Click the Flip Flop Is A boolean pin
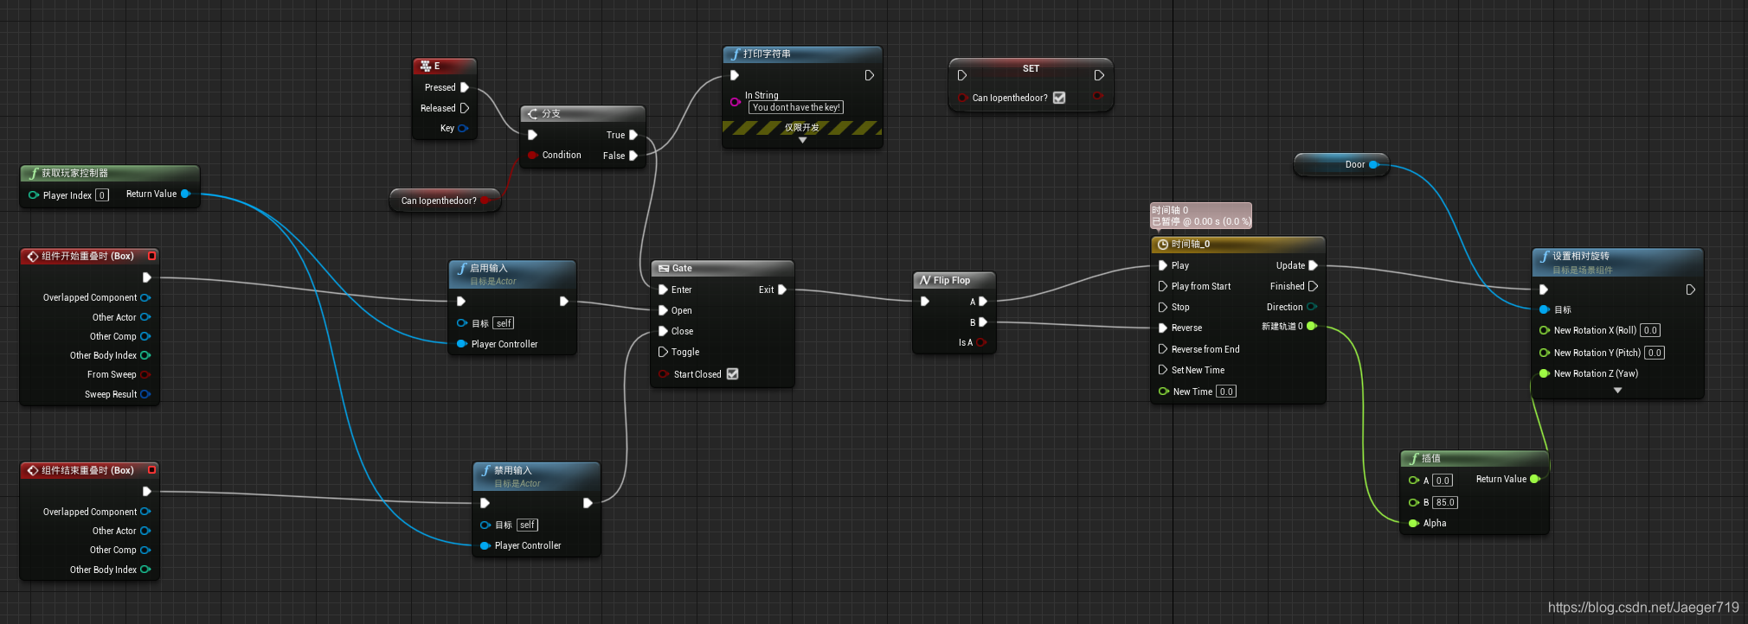Image resolution: width=1748 pixels, height=624 pixels. (981, 342)
